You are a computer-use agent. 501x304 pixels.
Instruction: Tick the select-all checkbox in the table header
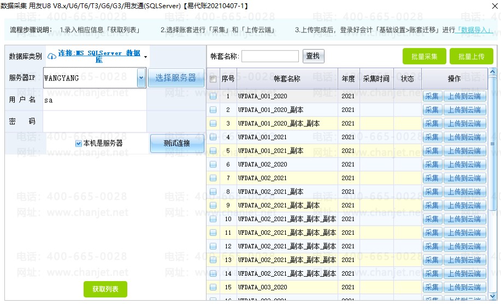[213, 78]
